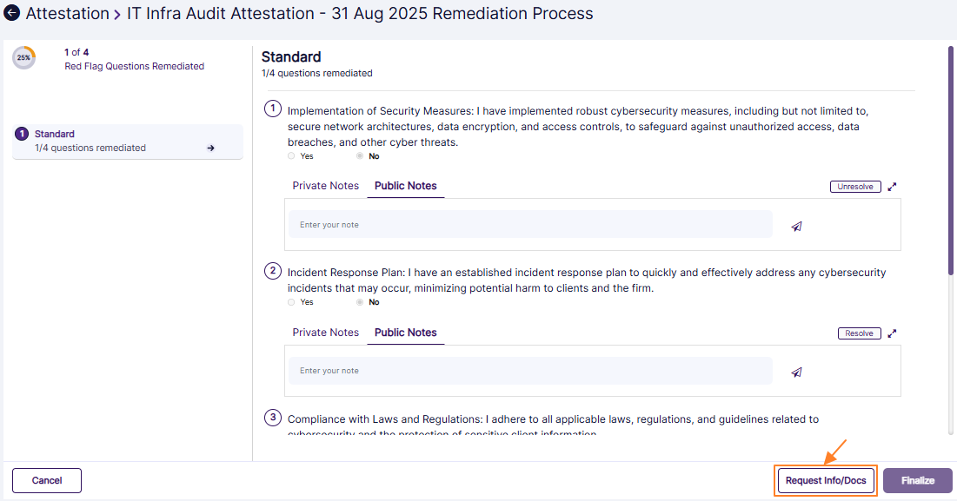Image resolution: width=957 pixels, height=501 pixels.
Task: Click Resolve button on question 2
Action: click(859, 333)
